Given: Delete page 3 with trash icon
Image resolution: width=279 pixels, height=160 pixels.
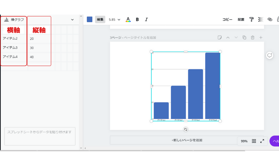Looking at the screenshot, I should tap(252, 38).
